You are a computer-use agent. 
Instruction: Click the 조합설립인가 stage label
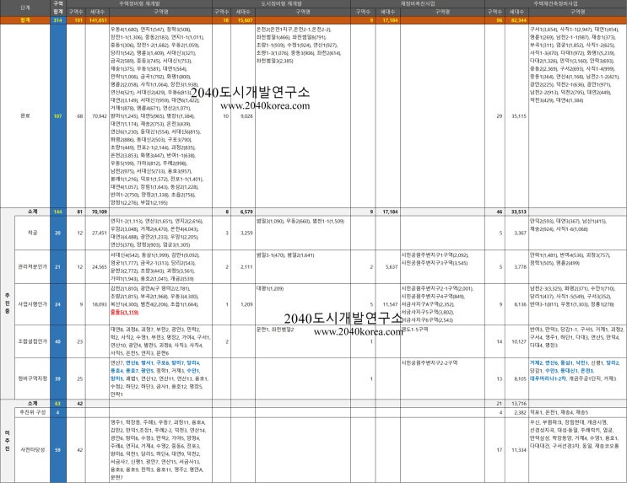click(x=32, y=341)
